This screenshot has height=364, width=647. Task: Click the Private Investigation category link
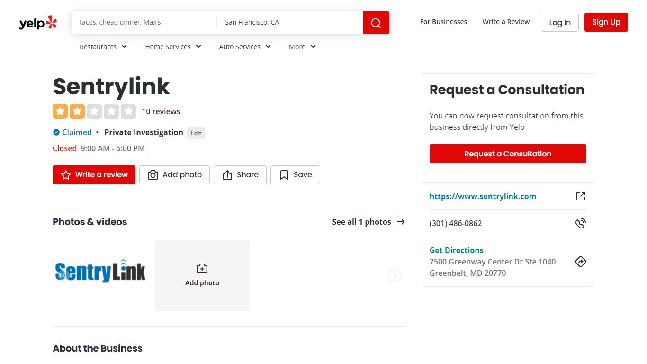144,132
